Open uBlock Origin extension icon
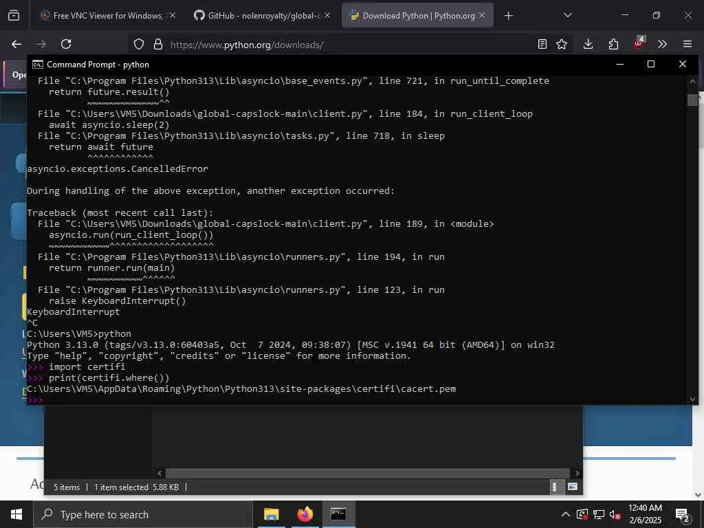This screenshot has width=704, height=528. click(639, 43)
